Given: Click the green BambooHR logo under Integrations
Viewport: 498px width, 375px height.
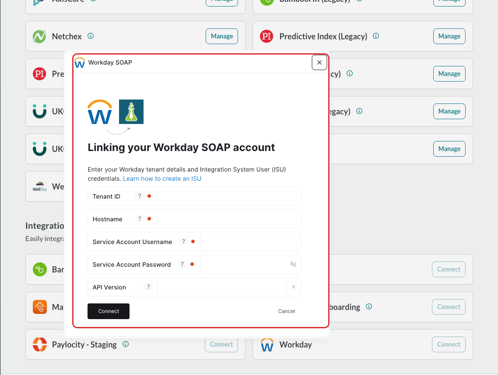Looking at the screenshot, I should pos(39,269).
